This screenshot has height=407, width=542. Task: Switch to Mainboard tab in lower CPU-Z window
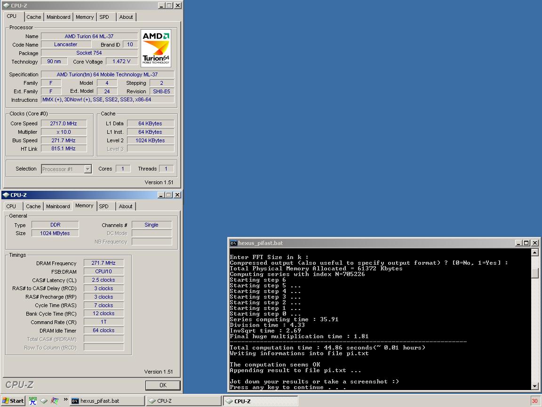[58, 206]
